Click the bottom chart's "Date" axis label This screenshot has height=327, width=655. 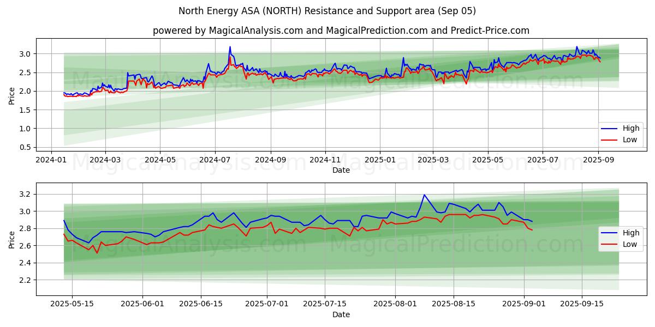(x=341, y=314)
